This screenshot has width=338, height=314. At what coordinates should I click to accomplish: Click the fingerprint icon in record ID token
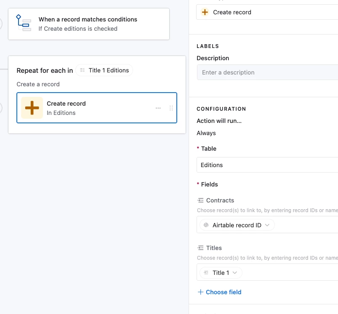pos(206,225)
